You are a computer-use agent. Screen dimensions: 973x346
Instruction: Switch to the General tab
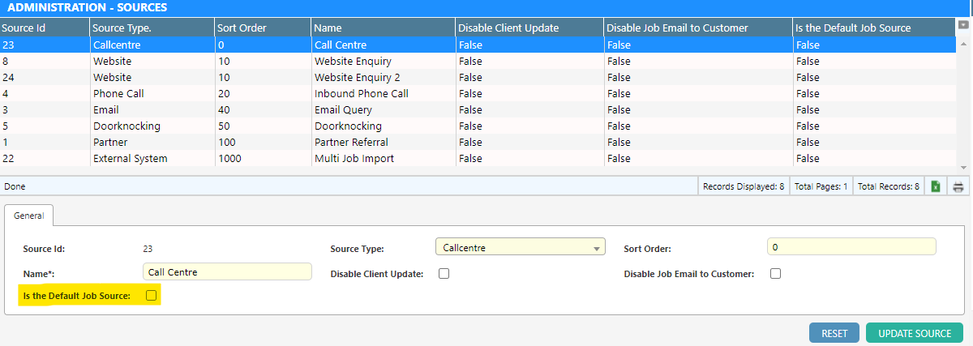coord(29,216)
